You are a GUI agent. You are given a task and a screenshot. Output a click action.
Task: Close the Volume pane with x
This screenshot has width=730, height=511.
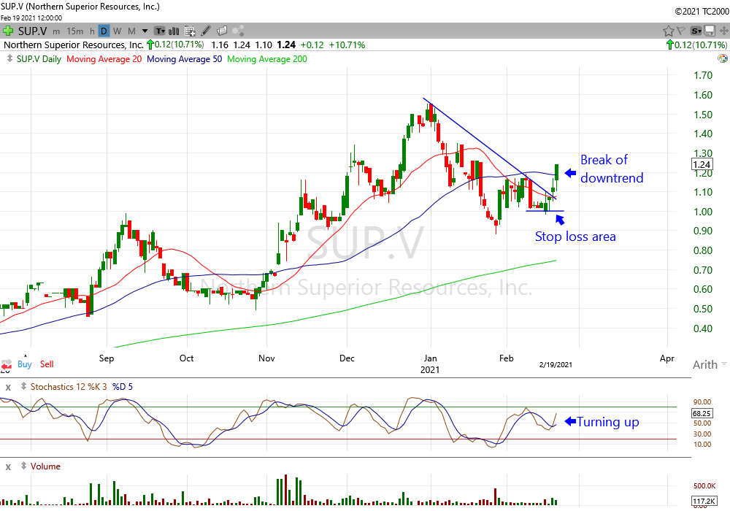point(8,466)
